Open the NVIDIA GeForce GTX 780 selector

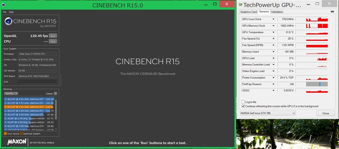point(267,113)
